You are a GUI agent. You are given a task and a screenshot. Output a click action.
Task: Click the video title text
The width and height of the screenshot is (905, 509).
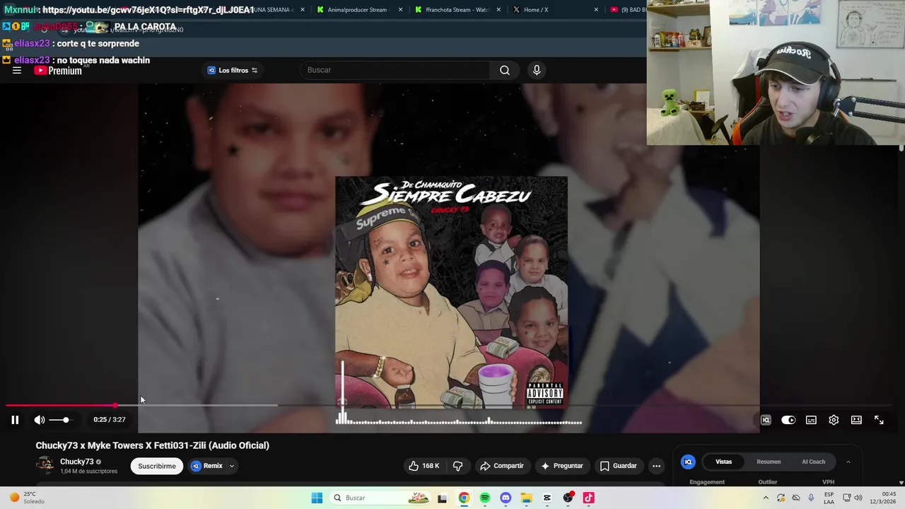point(153,445)
